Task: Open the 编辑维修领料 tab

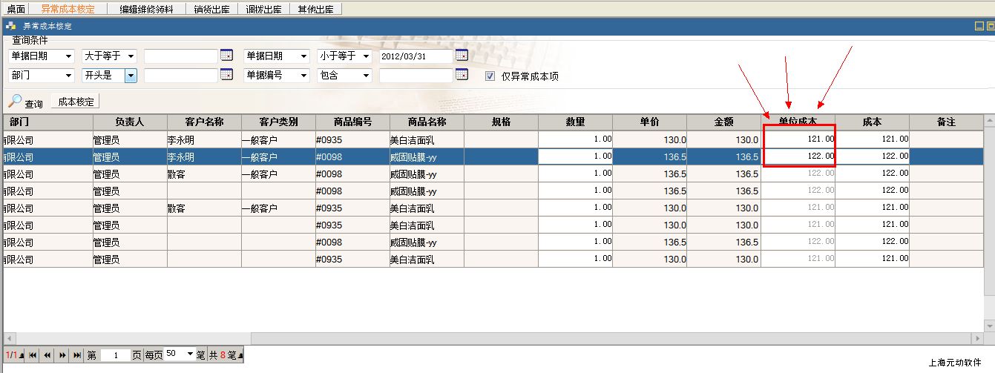Action: coord(146,9)
